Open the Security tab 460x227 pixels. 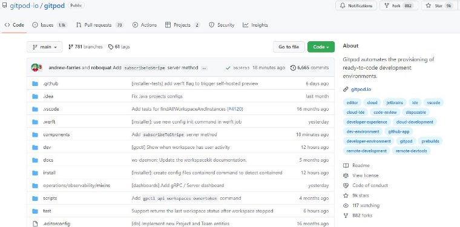222,25
